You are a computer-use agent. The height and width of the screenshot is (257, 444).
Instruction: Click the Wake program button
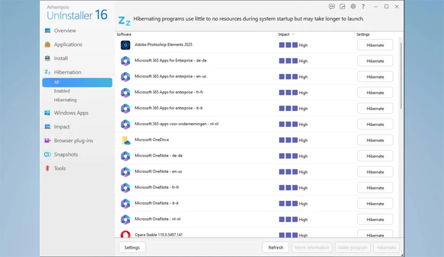353,247
